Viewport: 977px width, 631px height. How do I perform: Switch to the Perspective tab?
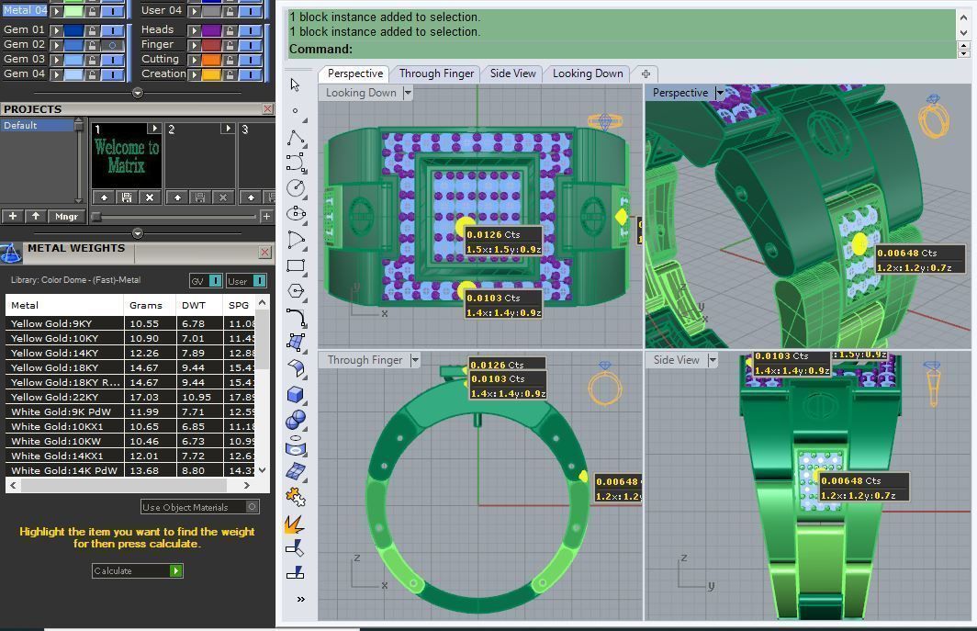click(x=355, y=73)
